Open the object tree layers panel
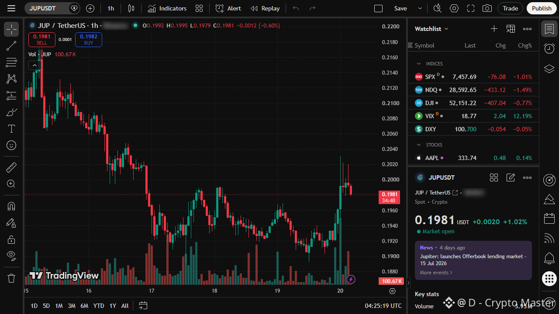This screenshot has width=559, height=314. (549, 68)
